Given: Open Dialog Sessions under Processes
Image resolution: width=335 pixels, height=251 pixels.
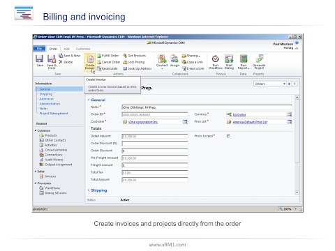Looking at the screenshot, I should pos(53,193).
